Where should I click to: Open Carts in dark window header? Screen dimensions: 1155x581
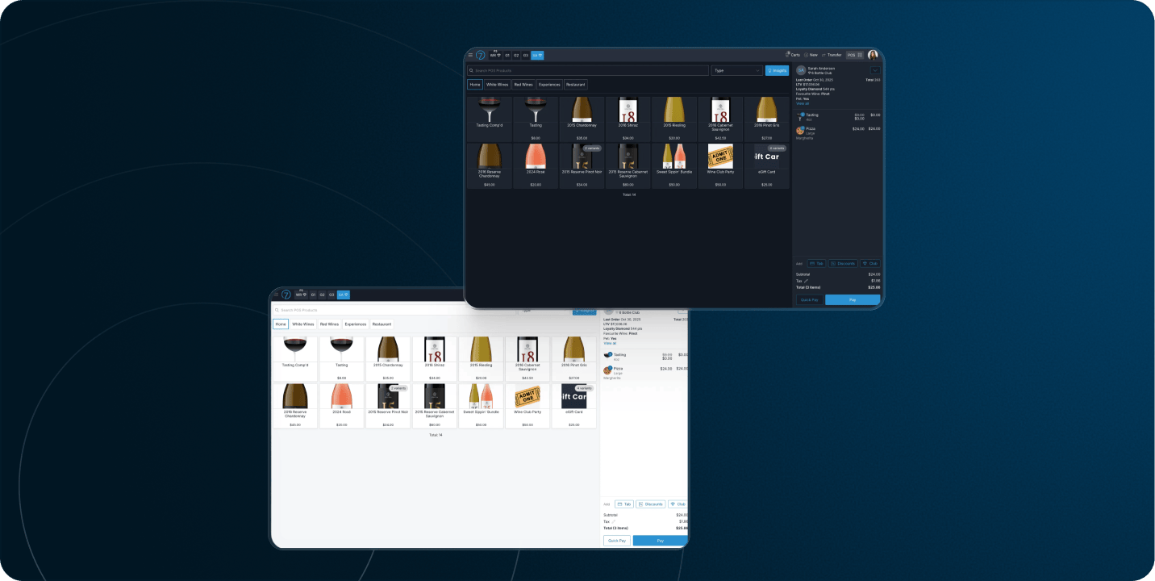(794, 55)
